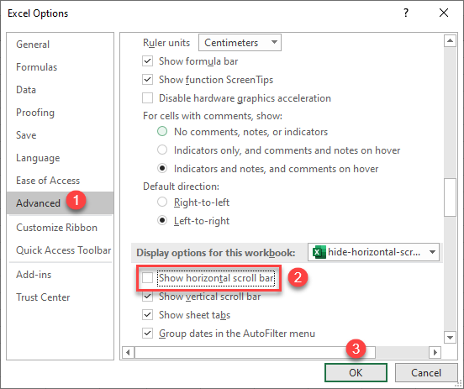Close the Excel Options dialog
The image size is (464, 389).
(x=444, y=13)
